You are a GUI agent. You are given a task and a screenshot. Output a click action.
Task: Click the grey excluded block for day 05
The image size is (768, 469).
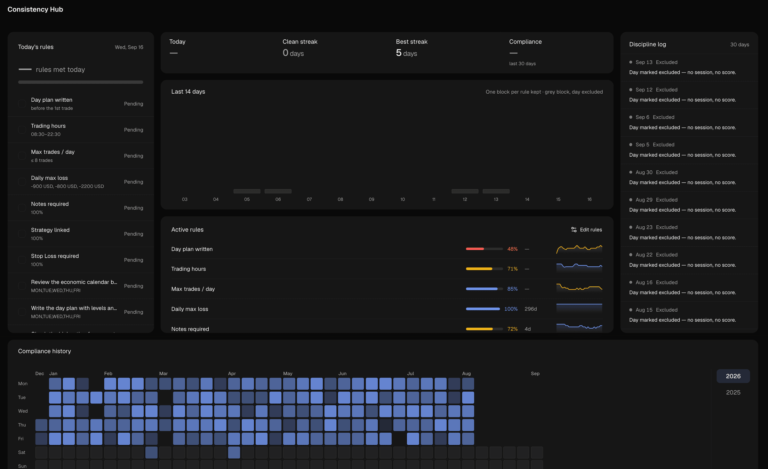click(247, 191)
